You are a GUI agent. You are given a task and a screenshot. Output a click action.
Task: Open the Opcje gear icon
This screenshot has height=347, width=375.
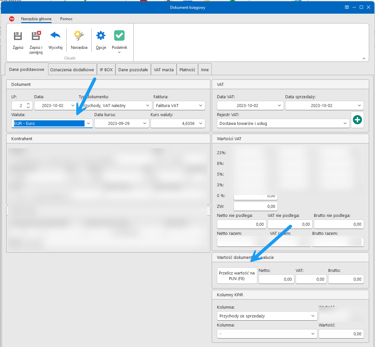tap(101, 35)
